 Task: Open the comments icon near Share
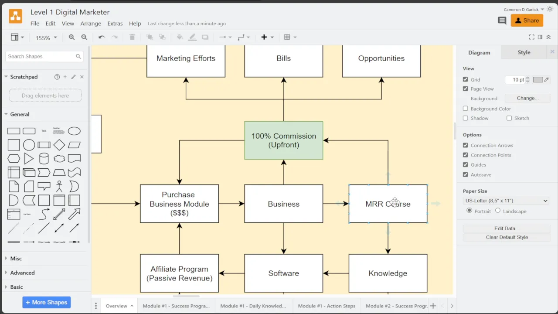[x=502, y=20]
